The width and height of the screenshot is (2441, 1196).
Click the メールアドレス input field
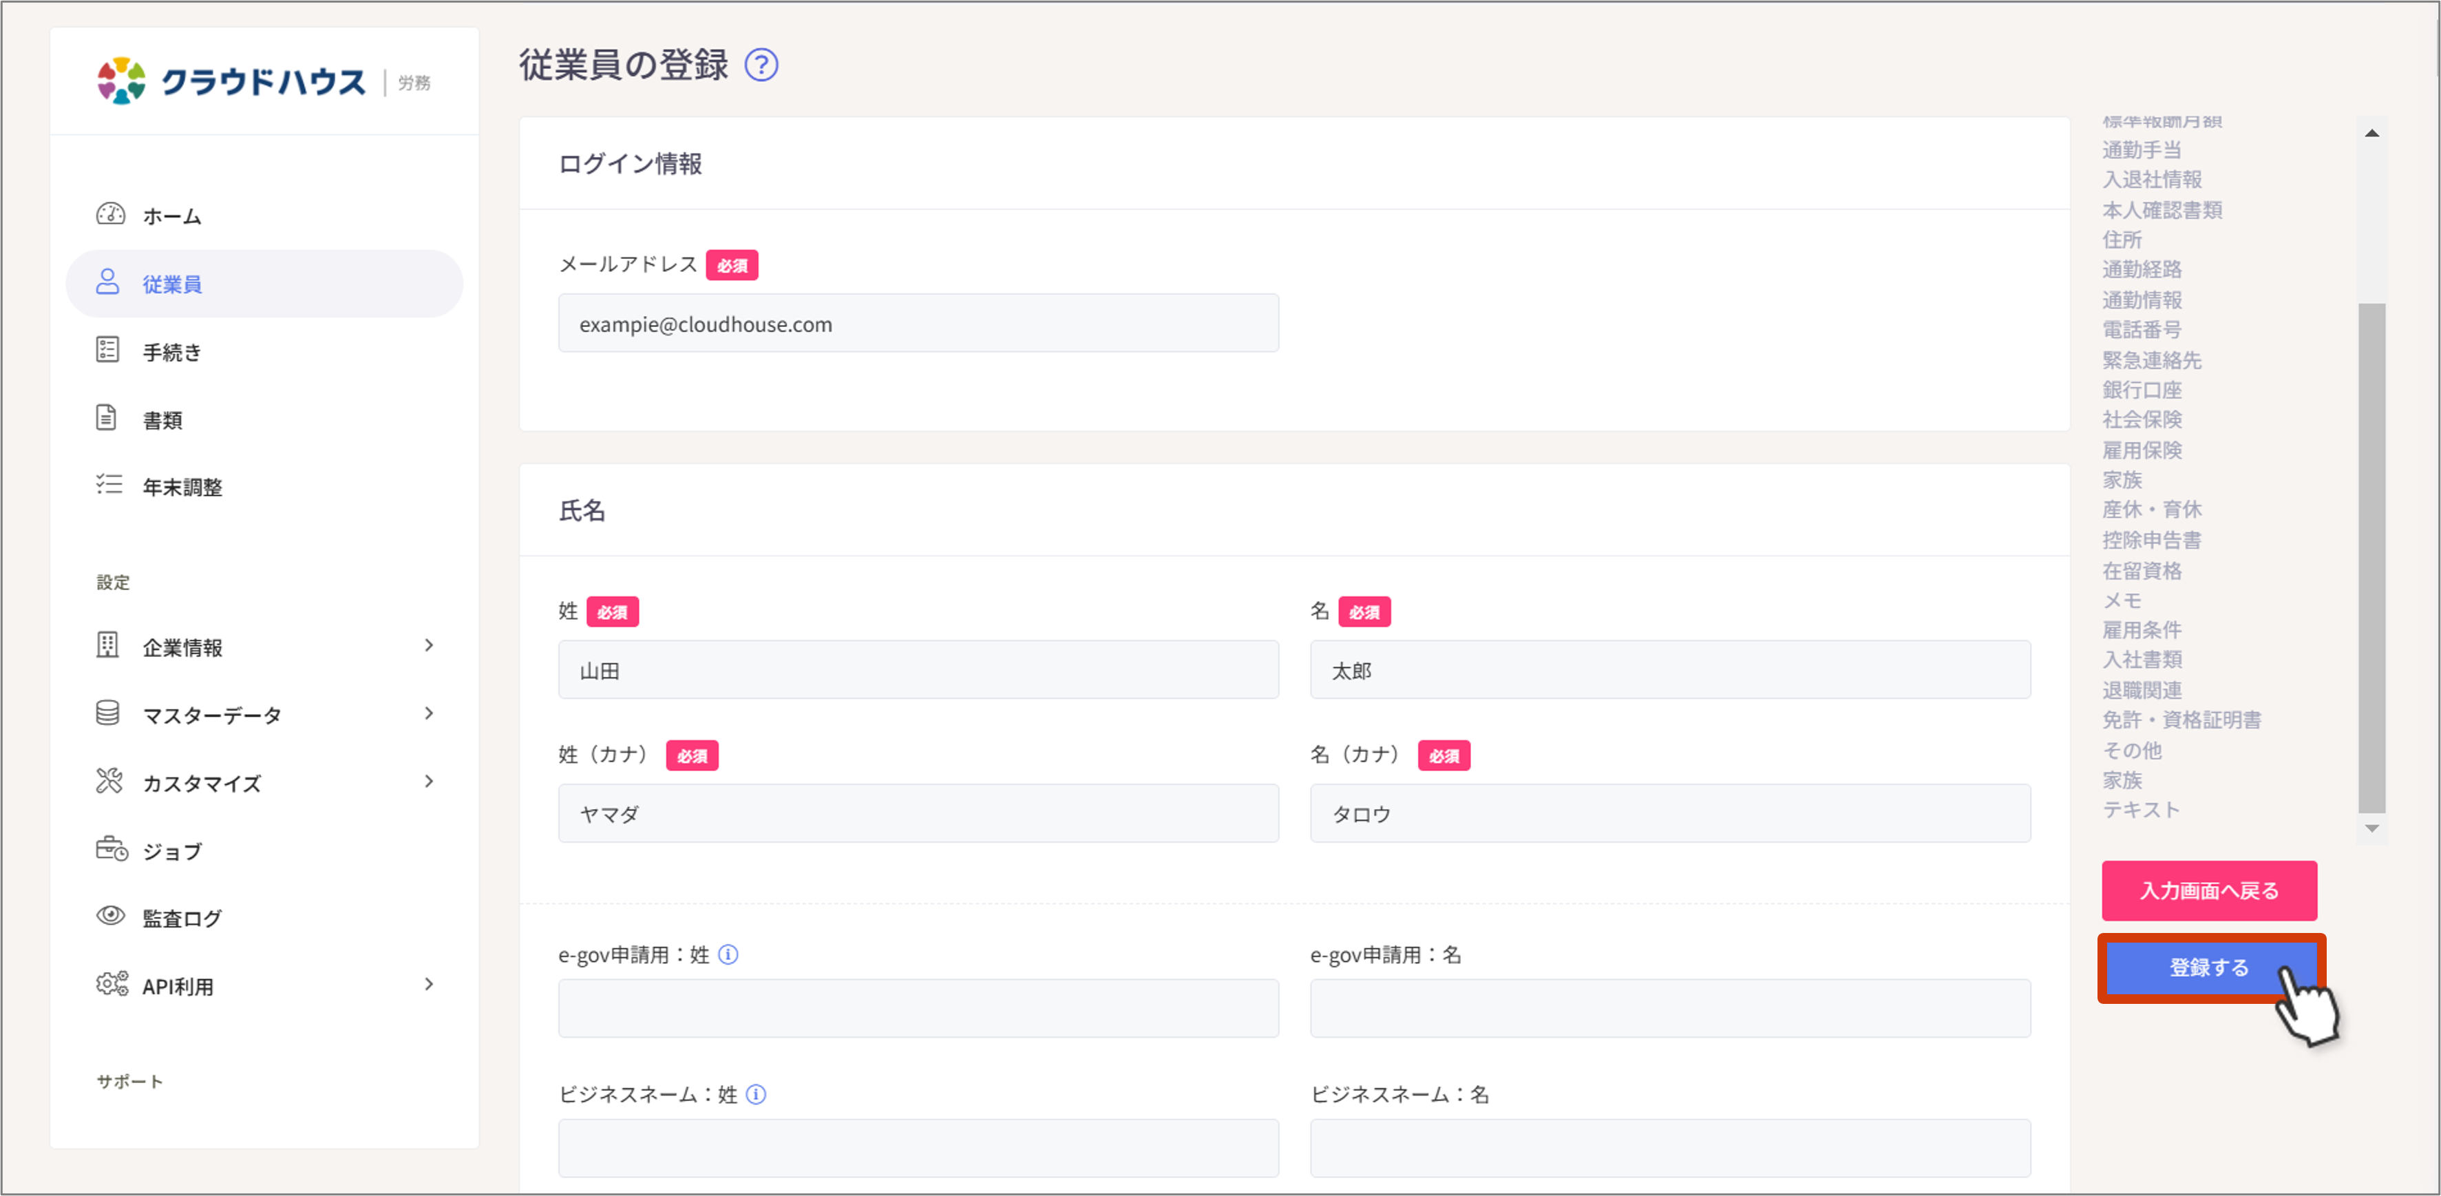click(918, 324)
